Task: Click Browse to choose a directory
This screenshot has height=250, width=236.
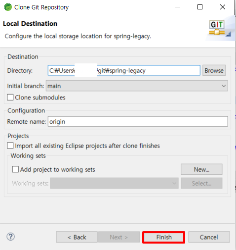Action: pos(214,70)
